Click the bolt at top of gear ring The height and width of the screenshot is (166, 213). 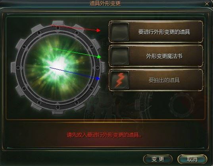click(x=58, y=28)
